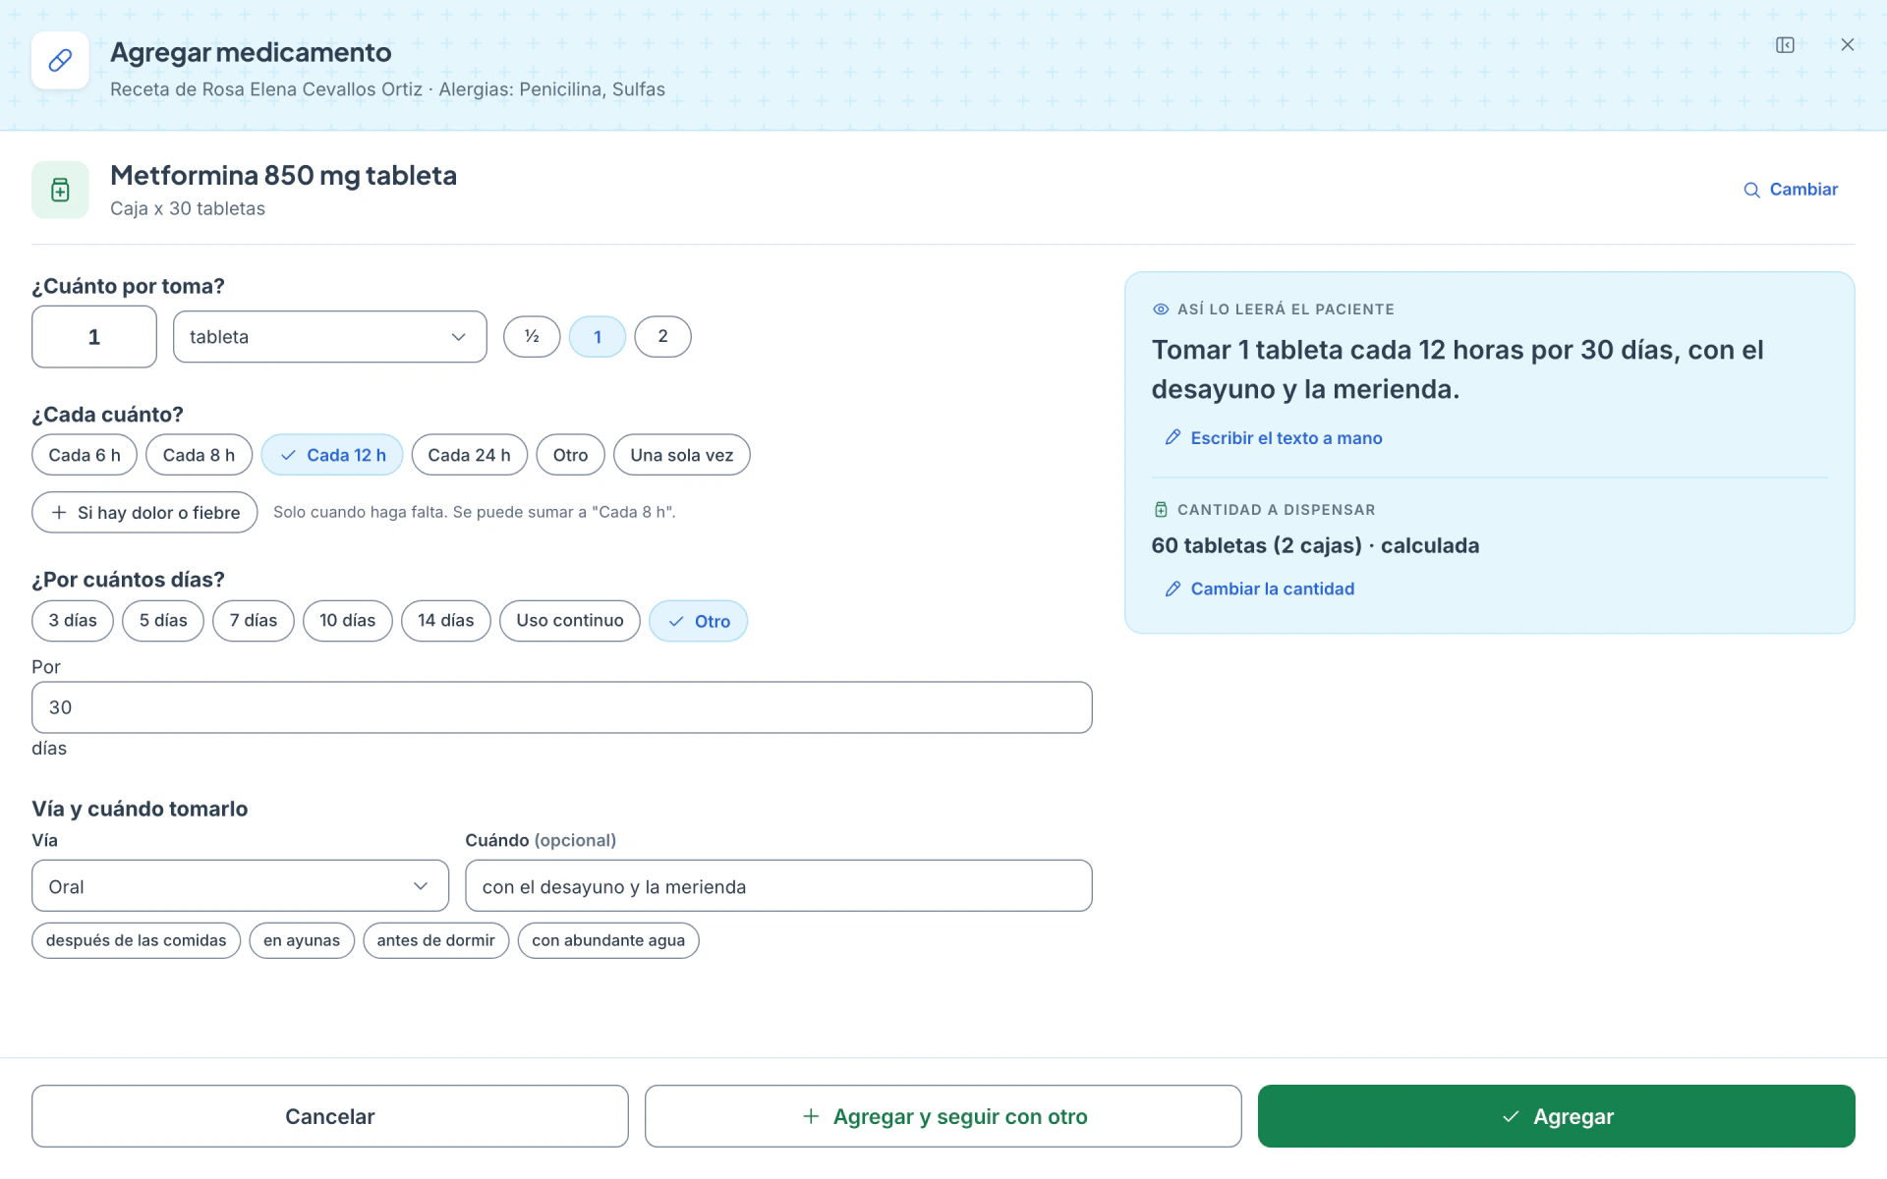
Task: Click pencil icon beside Cambiar la cantidad
Action: pos(1172,589)
